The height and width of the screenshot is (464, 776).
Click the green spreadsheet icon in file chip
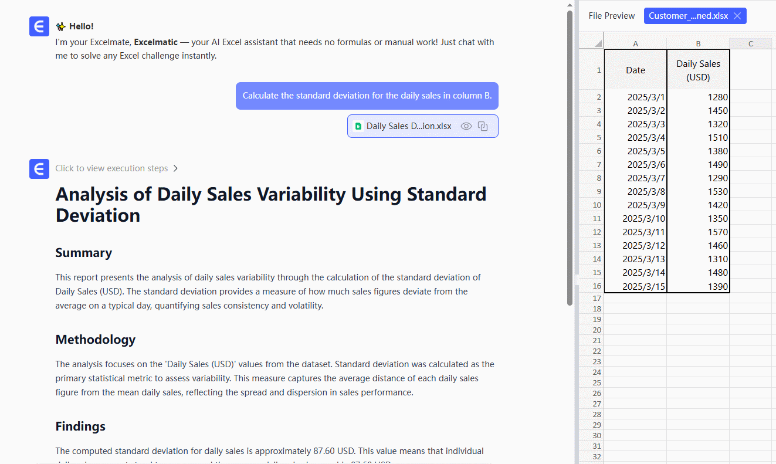(358, 126)
